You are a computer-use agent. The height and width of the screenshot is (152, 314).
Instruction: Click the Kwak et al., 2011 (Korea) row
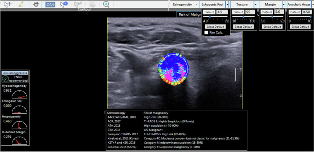click(176, 138)
